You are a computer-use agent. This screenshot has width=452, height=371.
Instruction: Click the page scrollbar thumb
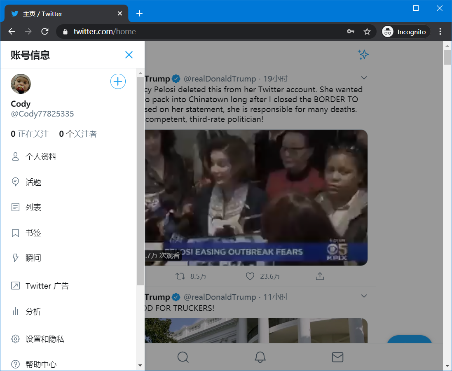point(447,57)
